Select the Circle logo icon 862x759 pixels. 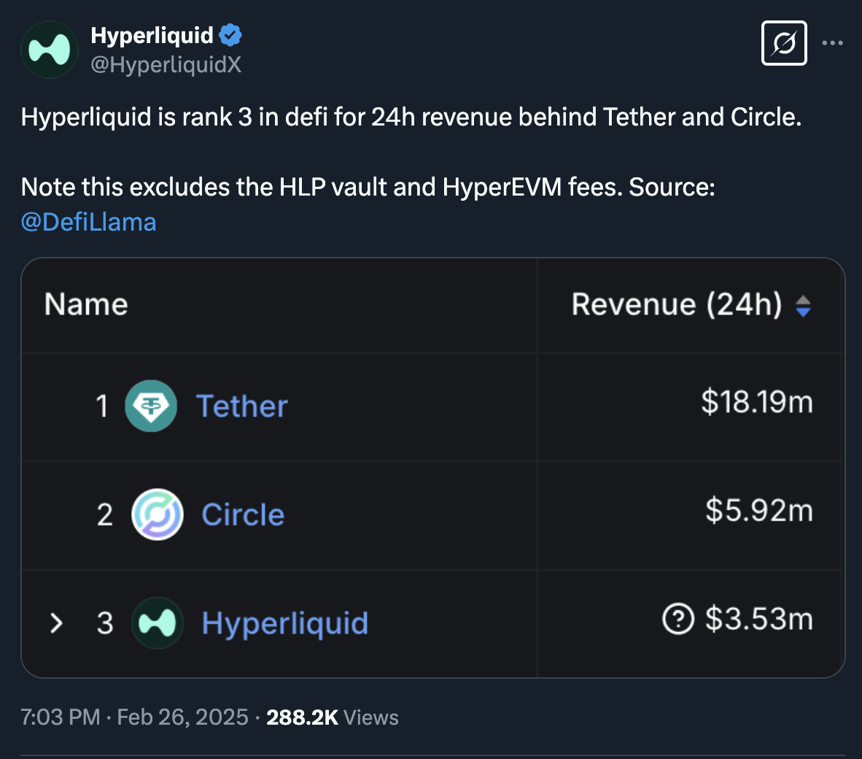[x=155, y=515]
